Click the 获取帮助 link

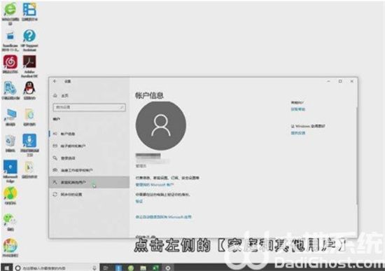(298, 109)
